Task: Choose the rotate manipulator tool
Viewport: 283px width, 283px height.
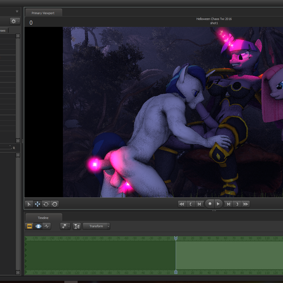Action: click(x=46, y=204)
